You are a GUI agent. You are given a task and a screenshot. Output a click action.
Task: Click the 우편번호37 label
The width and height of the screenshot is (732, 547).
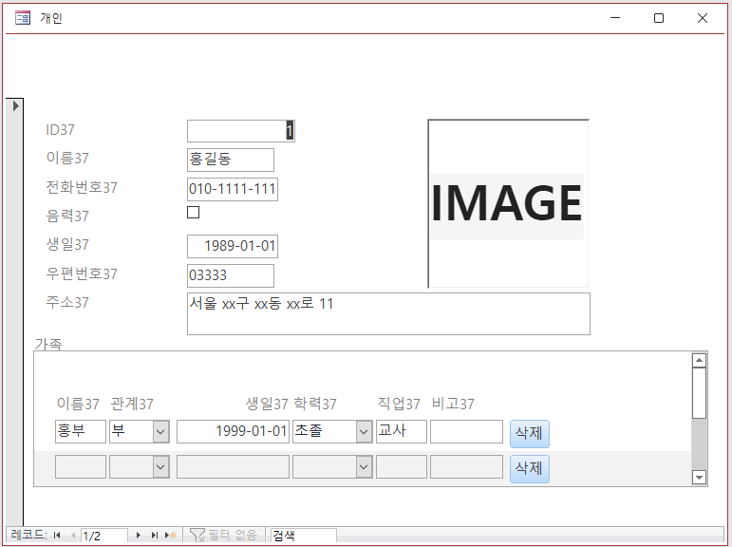[x=82, y=273]
